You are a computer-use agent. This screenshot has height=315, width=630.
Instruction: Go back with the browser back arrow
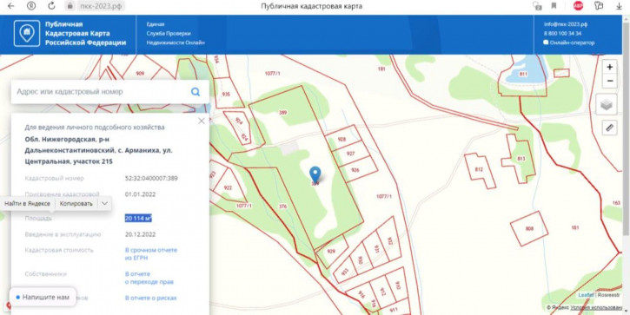[x=11, y=6]
